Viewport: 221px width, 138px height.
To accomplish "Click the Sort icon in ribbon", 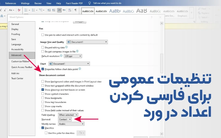I will coord(70,10).
